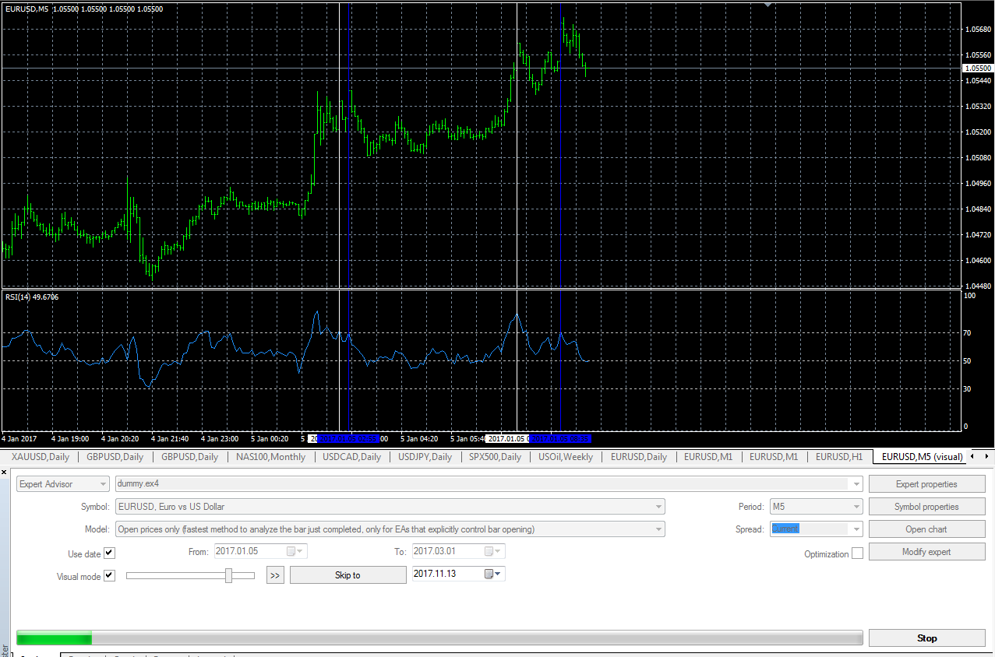The height and width of the screenshot is (657, 995).
Task: Close the Strategy Tester panel
Action: tap(4, 473)
